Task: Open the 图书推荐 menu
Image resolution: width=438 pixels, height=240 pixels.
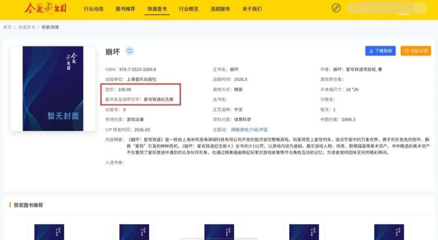Action: 125,9
